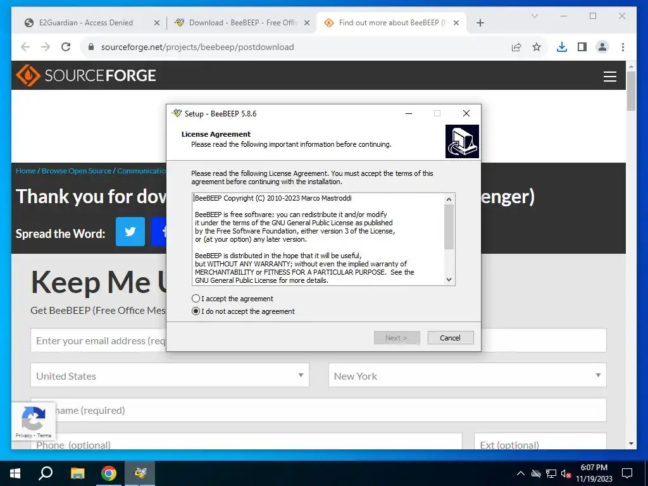Click Communications breadcrumb link
Viewport: 648px width, 486px height.
(141, 171)
